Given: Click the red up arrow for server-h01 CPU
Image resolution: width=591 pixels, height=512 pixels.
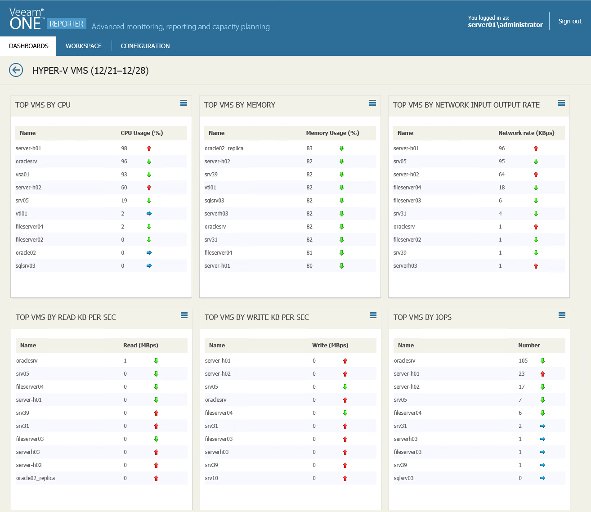Looking at the screenshot, I should [x=149, y=148].
